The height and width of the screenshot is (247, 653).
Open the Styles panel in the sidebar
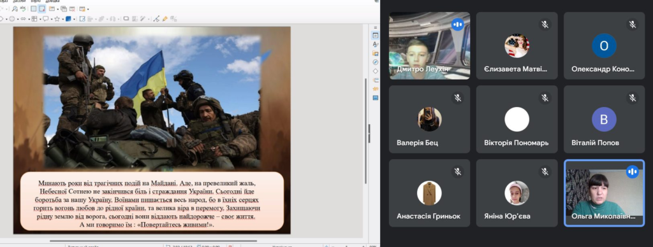point(376,44)
